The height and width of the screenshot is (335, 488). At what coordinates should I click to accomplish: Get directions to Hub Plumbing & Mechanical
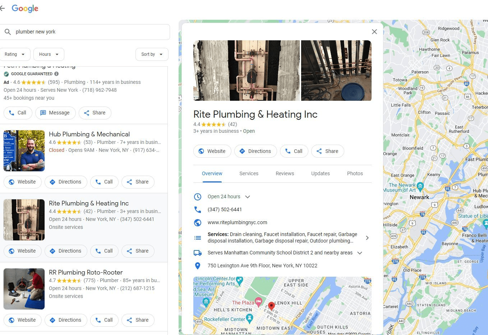66,182
